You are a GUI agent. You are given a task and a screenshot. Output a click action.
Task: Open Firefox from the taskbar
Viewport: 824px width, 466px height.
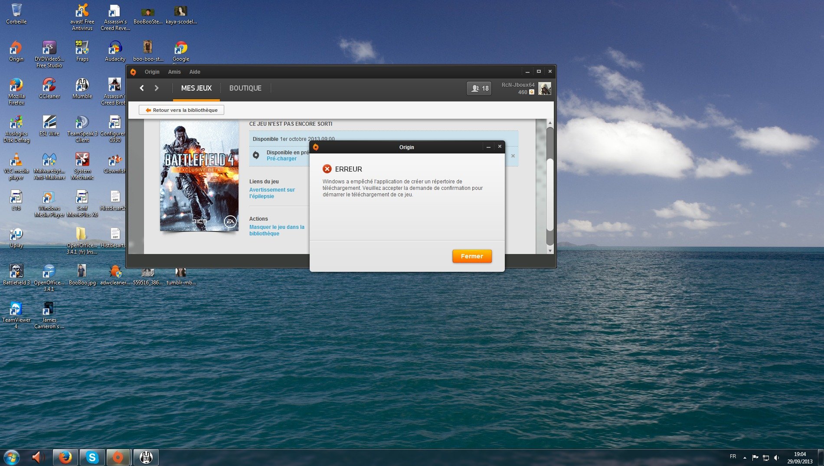click(65, 457)
